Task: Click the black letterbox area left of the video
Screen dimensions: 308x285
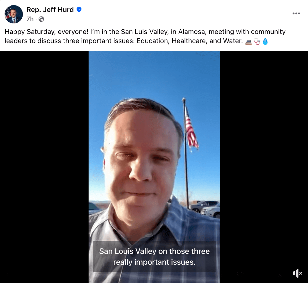Action: coord(44,167)
